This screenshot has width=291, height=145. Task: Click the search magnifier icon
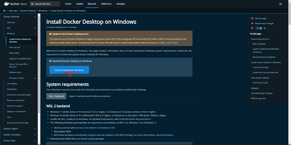[x=32, y=4]
